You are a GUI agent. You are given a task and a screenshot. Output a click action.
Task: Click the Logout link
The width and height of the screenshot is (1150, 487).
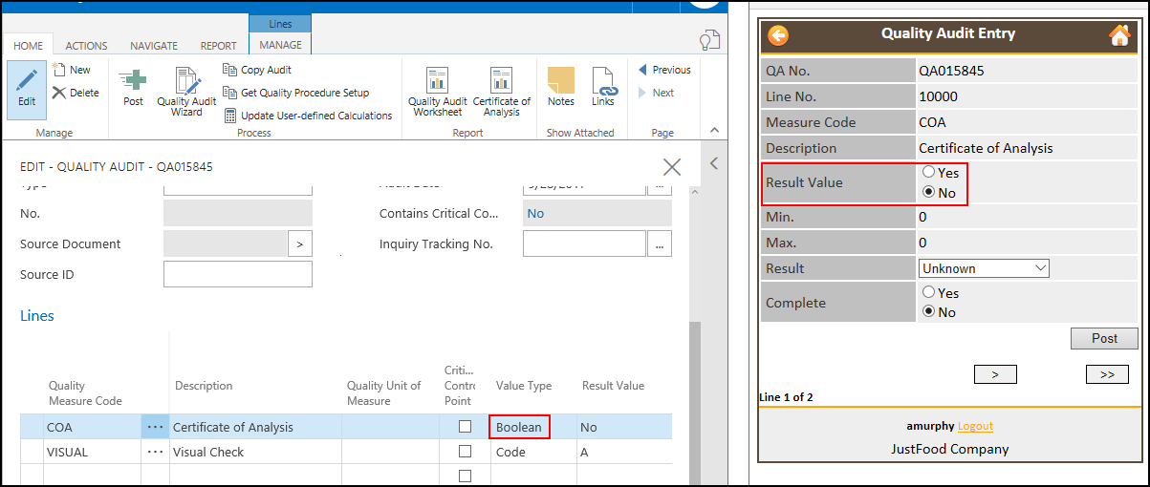[x=975, y=426]
